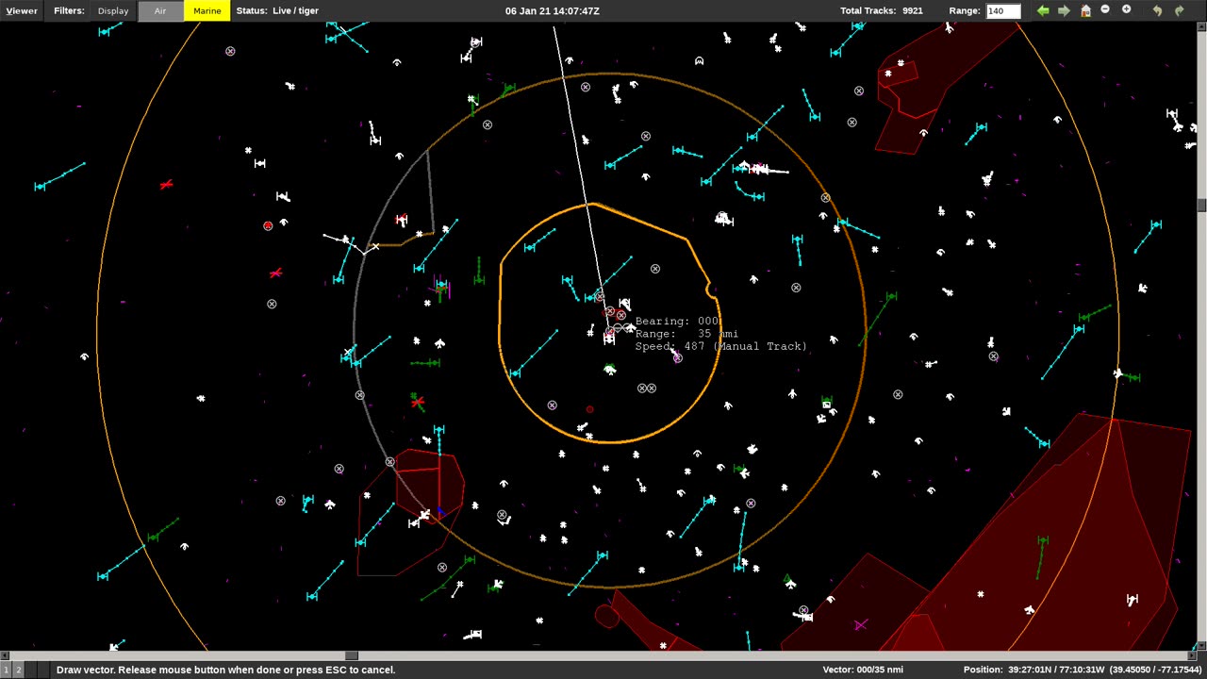Click the Home view icon
This screenshot has height=679, width=1207.
[x=1085, y=10]
